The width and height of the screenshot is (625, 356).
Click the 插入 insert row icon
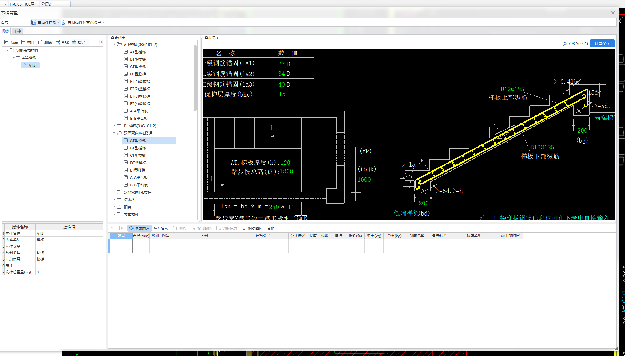click(157, 228)
